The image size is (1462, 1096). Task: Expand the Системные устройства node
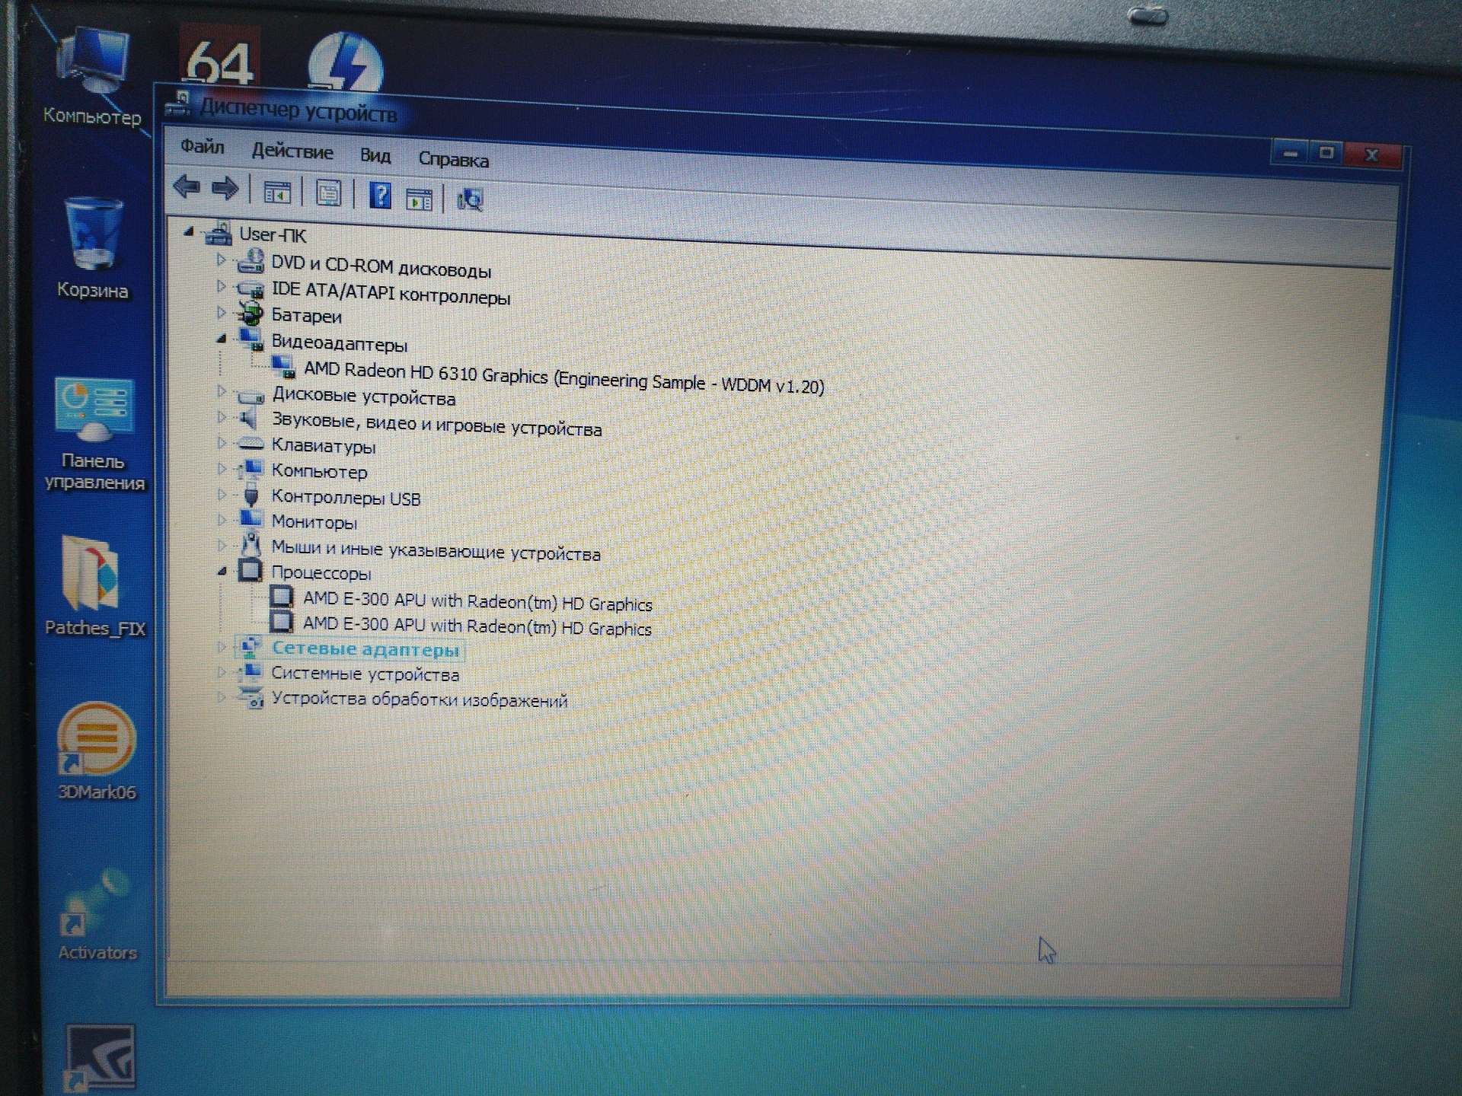pos(222,672)
